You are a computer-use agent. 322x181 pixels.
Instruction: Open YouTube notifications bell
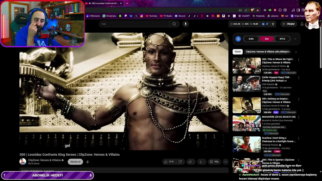tap(302, 24)
